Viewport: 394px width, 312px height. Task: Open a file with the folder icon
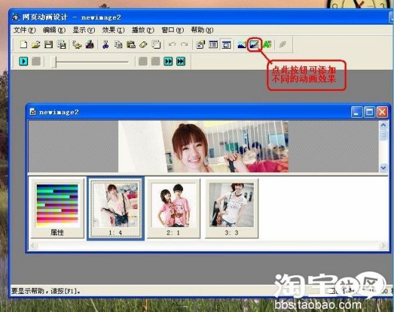point(36,45)
